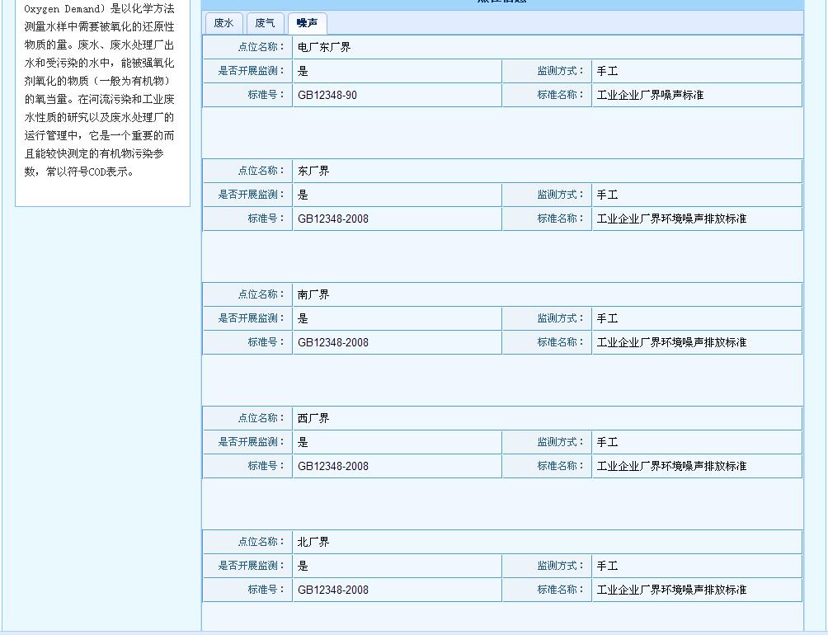The image size is (828, 635).
Task: Switch to the 废水 (wastewater) tab
Action: point(223,23)
